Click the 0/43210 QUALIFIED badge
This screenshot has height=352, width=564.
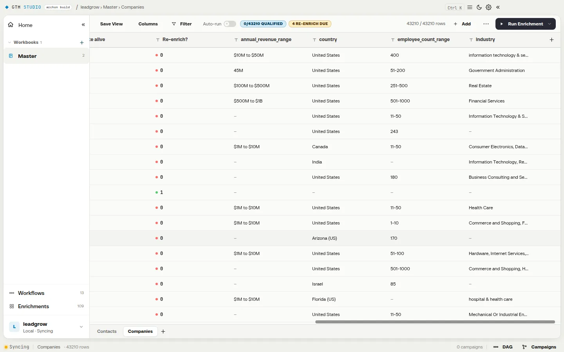click(263, 24)
